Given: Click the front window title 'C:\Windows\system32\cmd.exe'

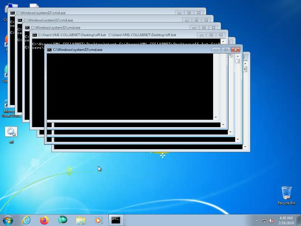Looking at the screenshot, I should click(78, 50).
